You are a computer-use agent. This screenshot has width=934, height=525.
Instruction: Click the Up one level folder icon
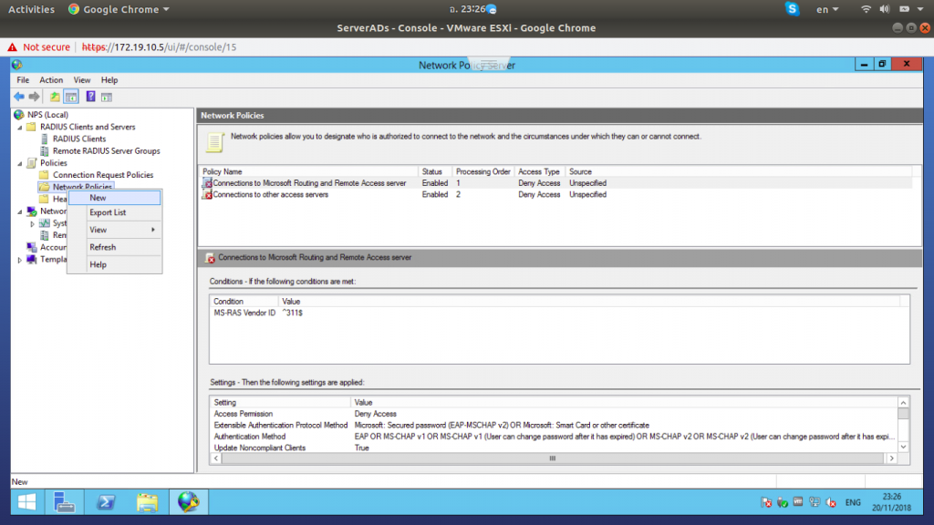54,97
